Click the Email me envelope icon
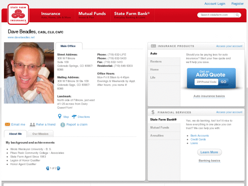Screen dimensions: 248x186 [8, 125]
